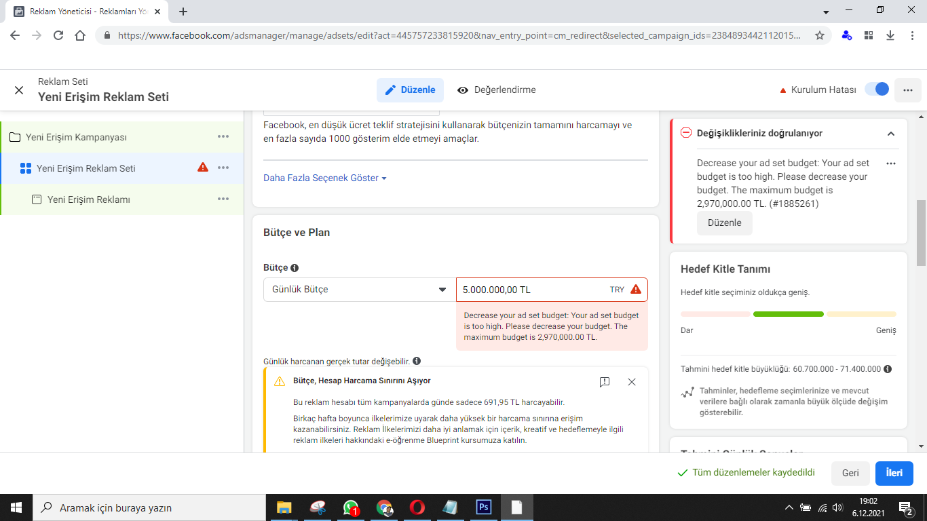The height and width of the screenshot is (521, 927).
Task: Select the Reklam Yöneticisi browser tab
Action: [x=87, y=12]
